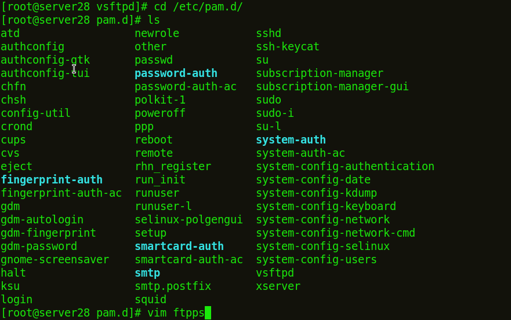Select the squid file name

coord(151,300)
